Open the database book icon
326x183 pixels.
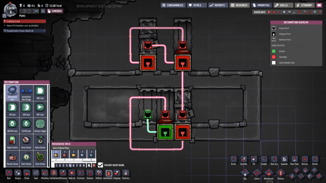319,5
